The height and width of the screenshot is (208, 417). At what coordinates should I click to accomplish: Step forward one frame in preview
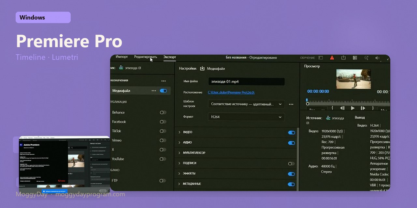click(363, 108)
